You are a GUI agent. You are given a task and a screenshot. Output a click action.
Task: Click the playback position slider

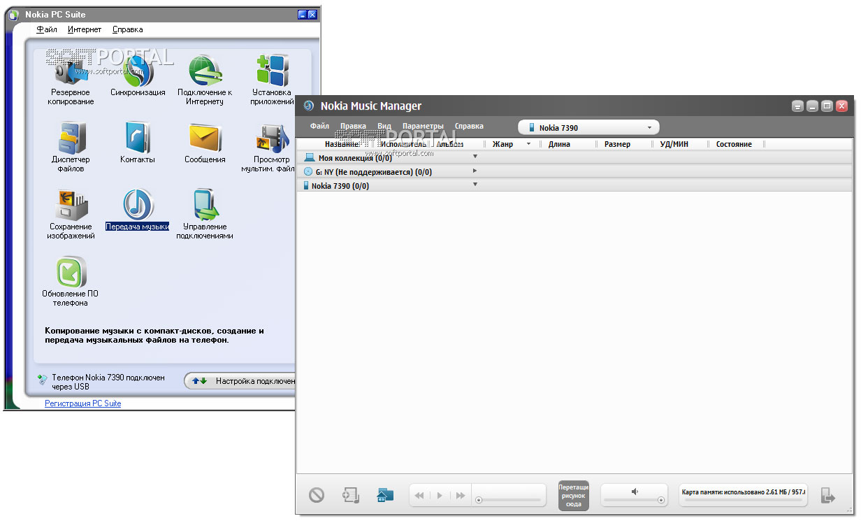pyautogui.click(x=509, y=500)
